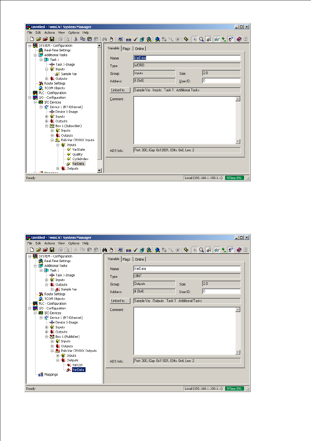Select VarCtrl variable in lower window tree
The width and height of the screenshot is (311, 441).
(77, 365)
